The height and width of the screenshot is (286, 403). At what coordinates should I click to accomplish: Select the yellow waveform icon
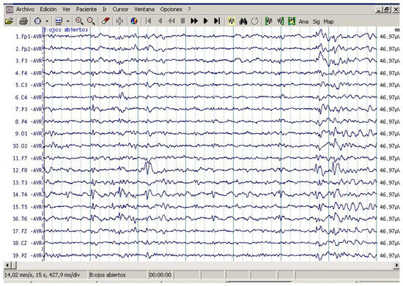[x=232, y=21]
